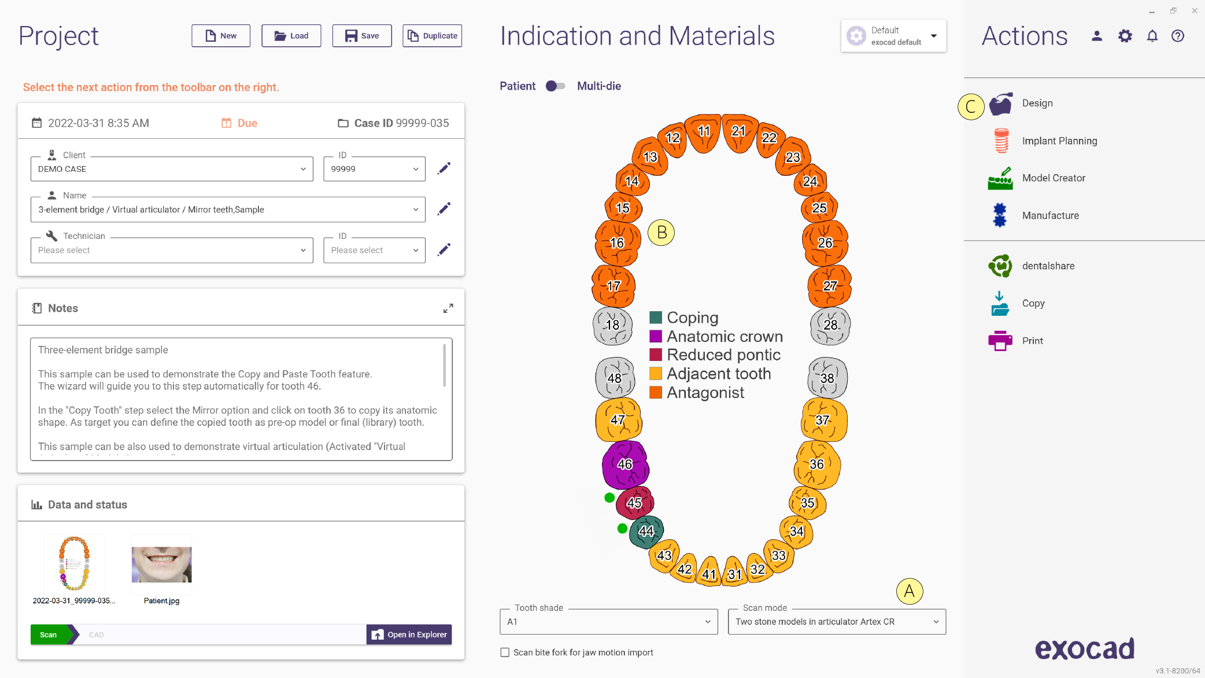Open the Tooth shade dropdown
Image resolution: width=1205 pixels, height=678 pixels.
(609, 622)
